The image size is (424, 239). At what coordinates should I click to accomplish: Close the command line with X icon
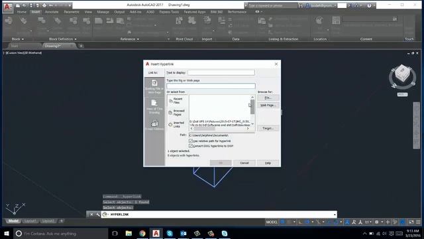coord(91,214)
